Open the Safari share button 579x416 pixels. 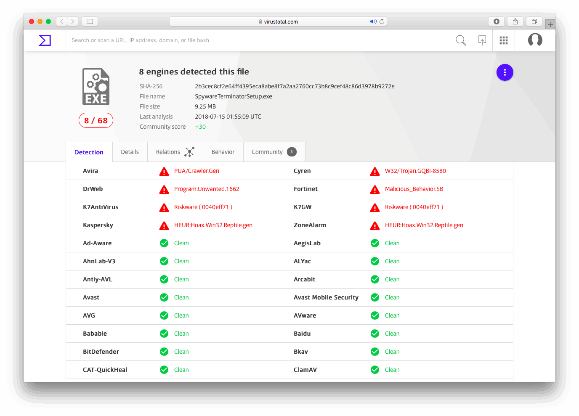515,21
